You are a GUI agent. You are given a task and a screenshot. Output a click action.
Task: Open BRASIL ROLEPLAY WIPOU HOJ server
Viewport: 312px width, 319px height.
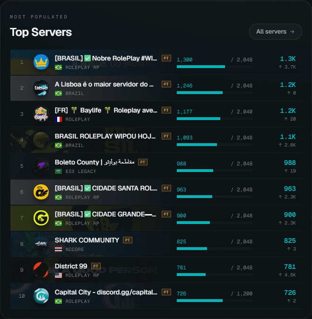click(105, 136)
